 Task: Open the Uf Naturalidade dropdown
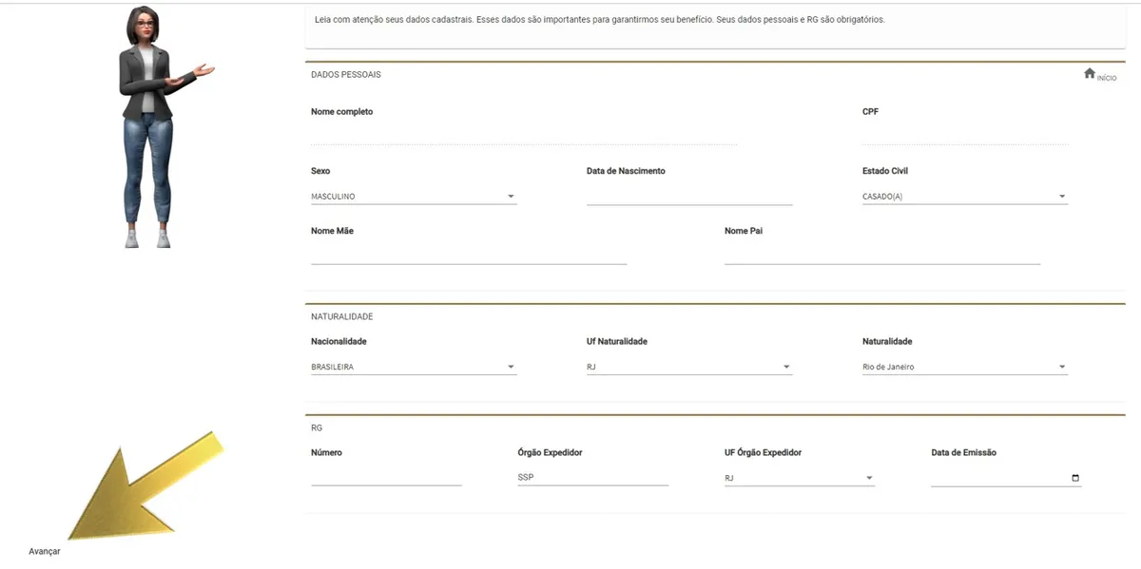coord(688,367)
